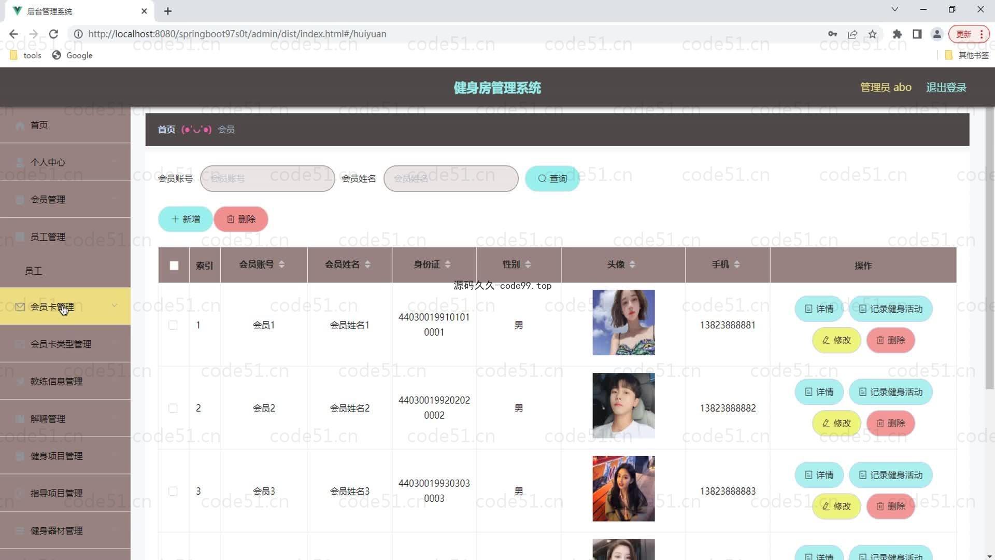The width and height of the screenshot is (995, 560).
Task: Open 会员3 avatar photo
Action: point(623,488)
